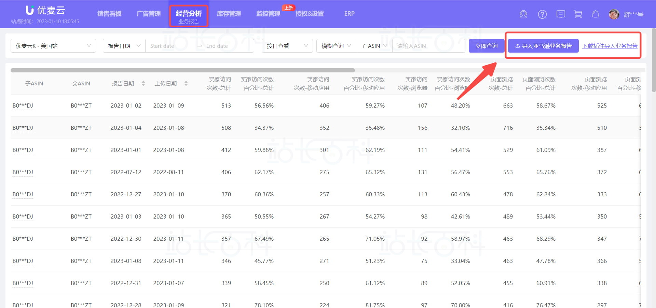Open the 库存管理 menu
Viewport: 656px width, 308px height.
click(x=229, y=14)
